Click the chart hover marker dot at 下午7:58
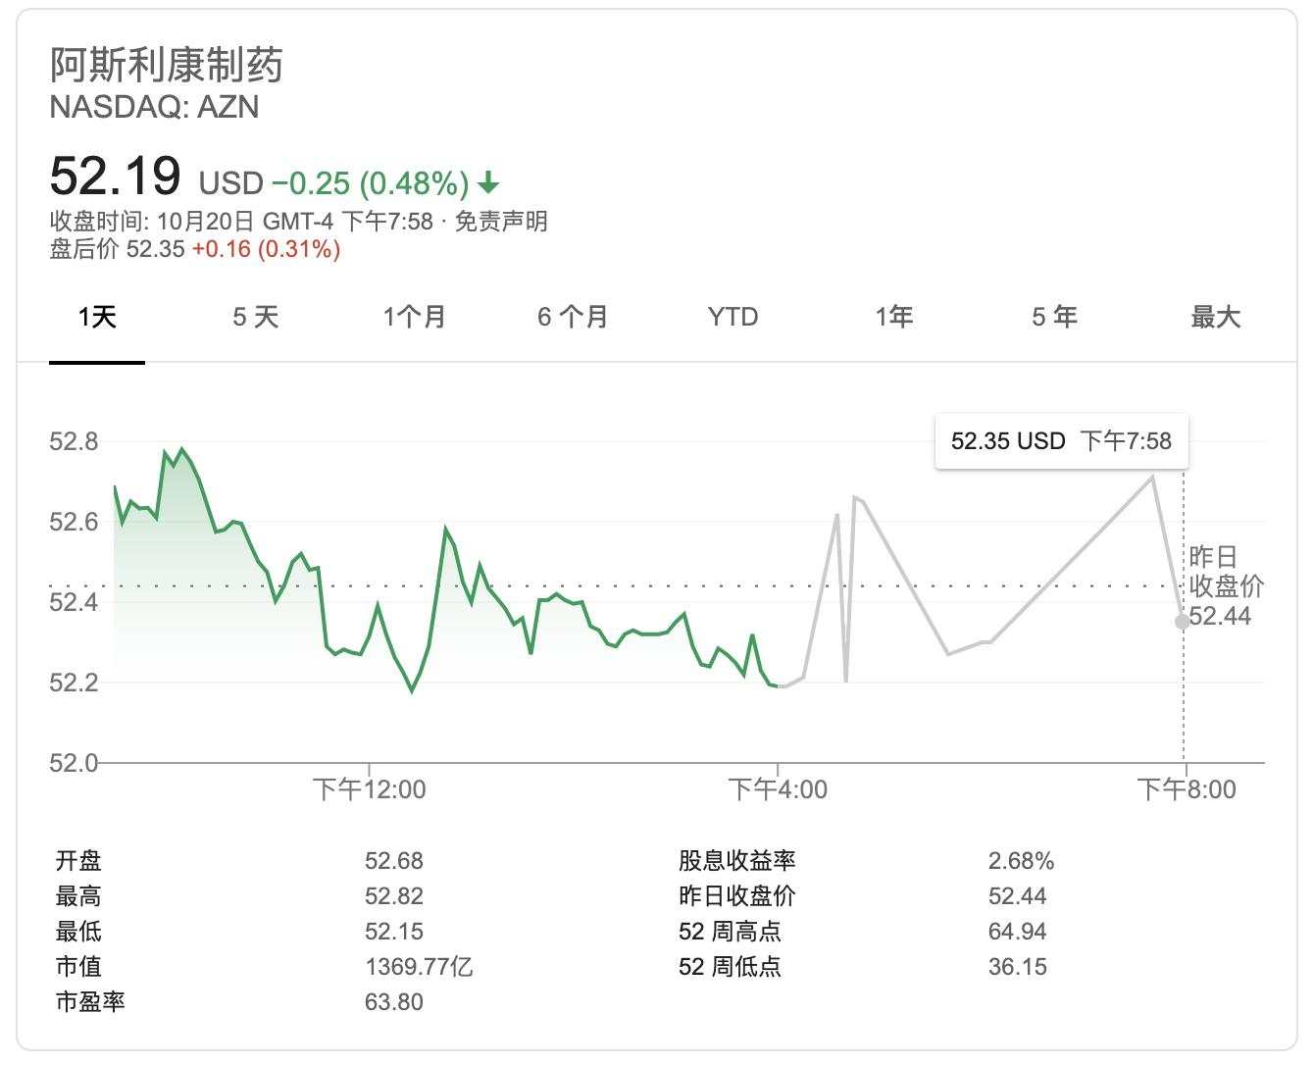This screenshot has width=1314, height=1065. (1183, 621)
